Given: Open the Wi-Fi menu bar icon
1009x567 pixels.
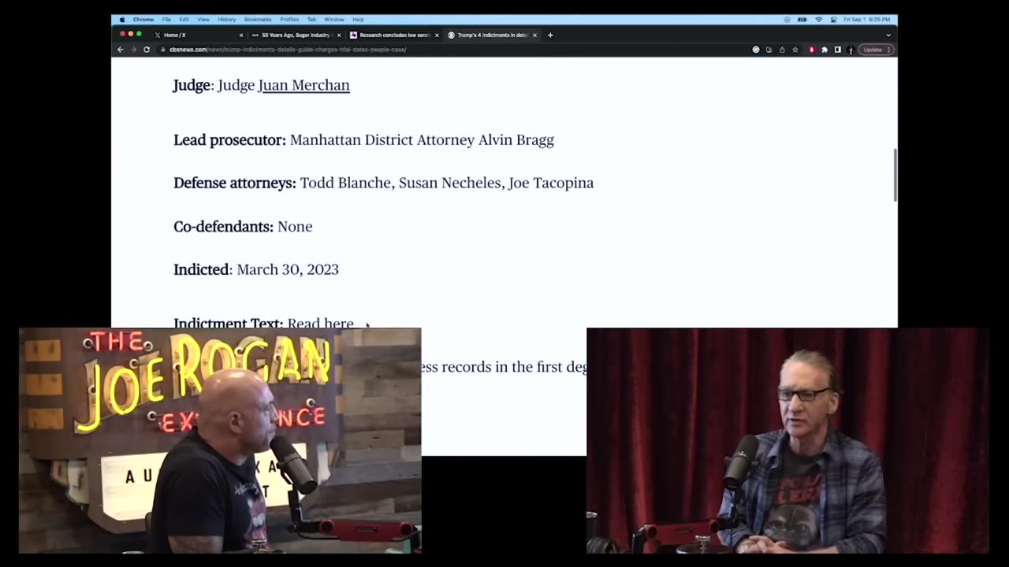Looking at the screenshot, I should click(818, 20).
